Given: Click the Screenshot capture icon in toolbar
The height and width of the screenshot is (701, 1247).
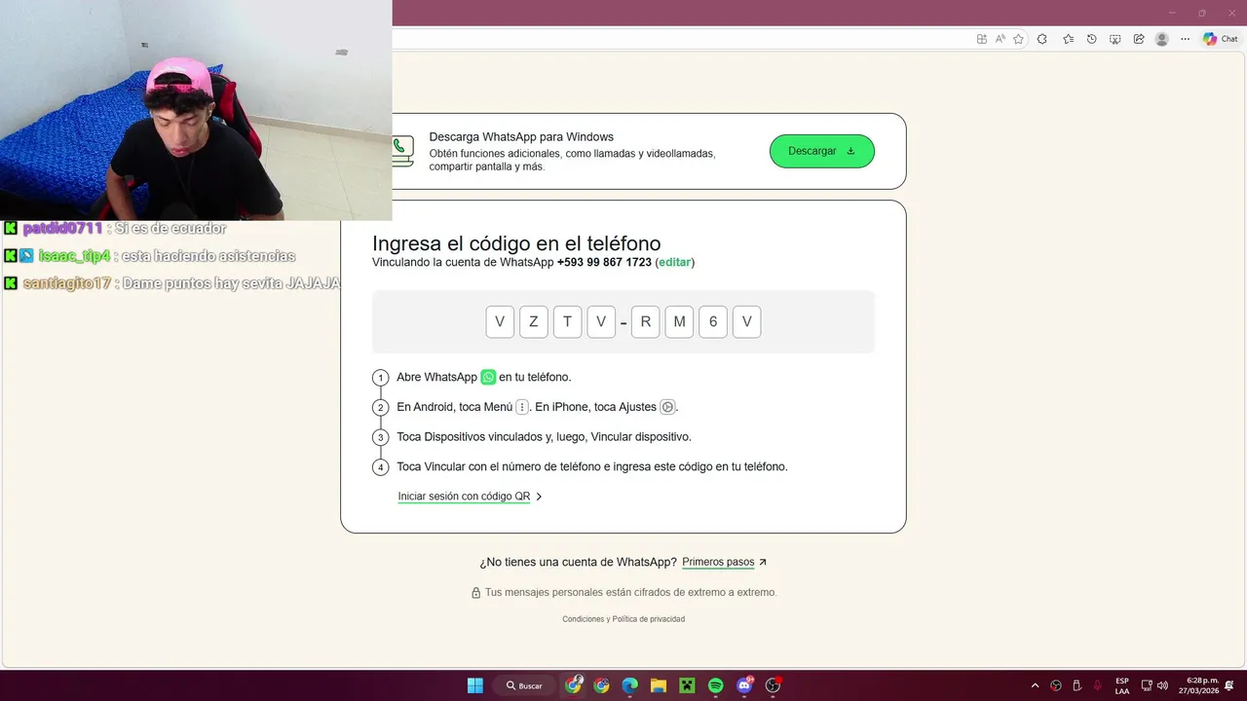Looking at the screenshot, I should tap(1115, 39).
